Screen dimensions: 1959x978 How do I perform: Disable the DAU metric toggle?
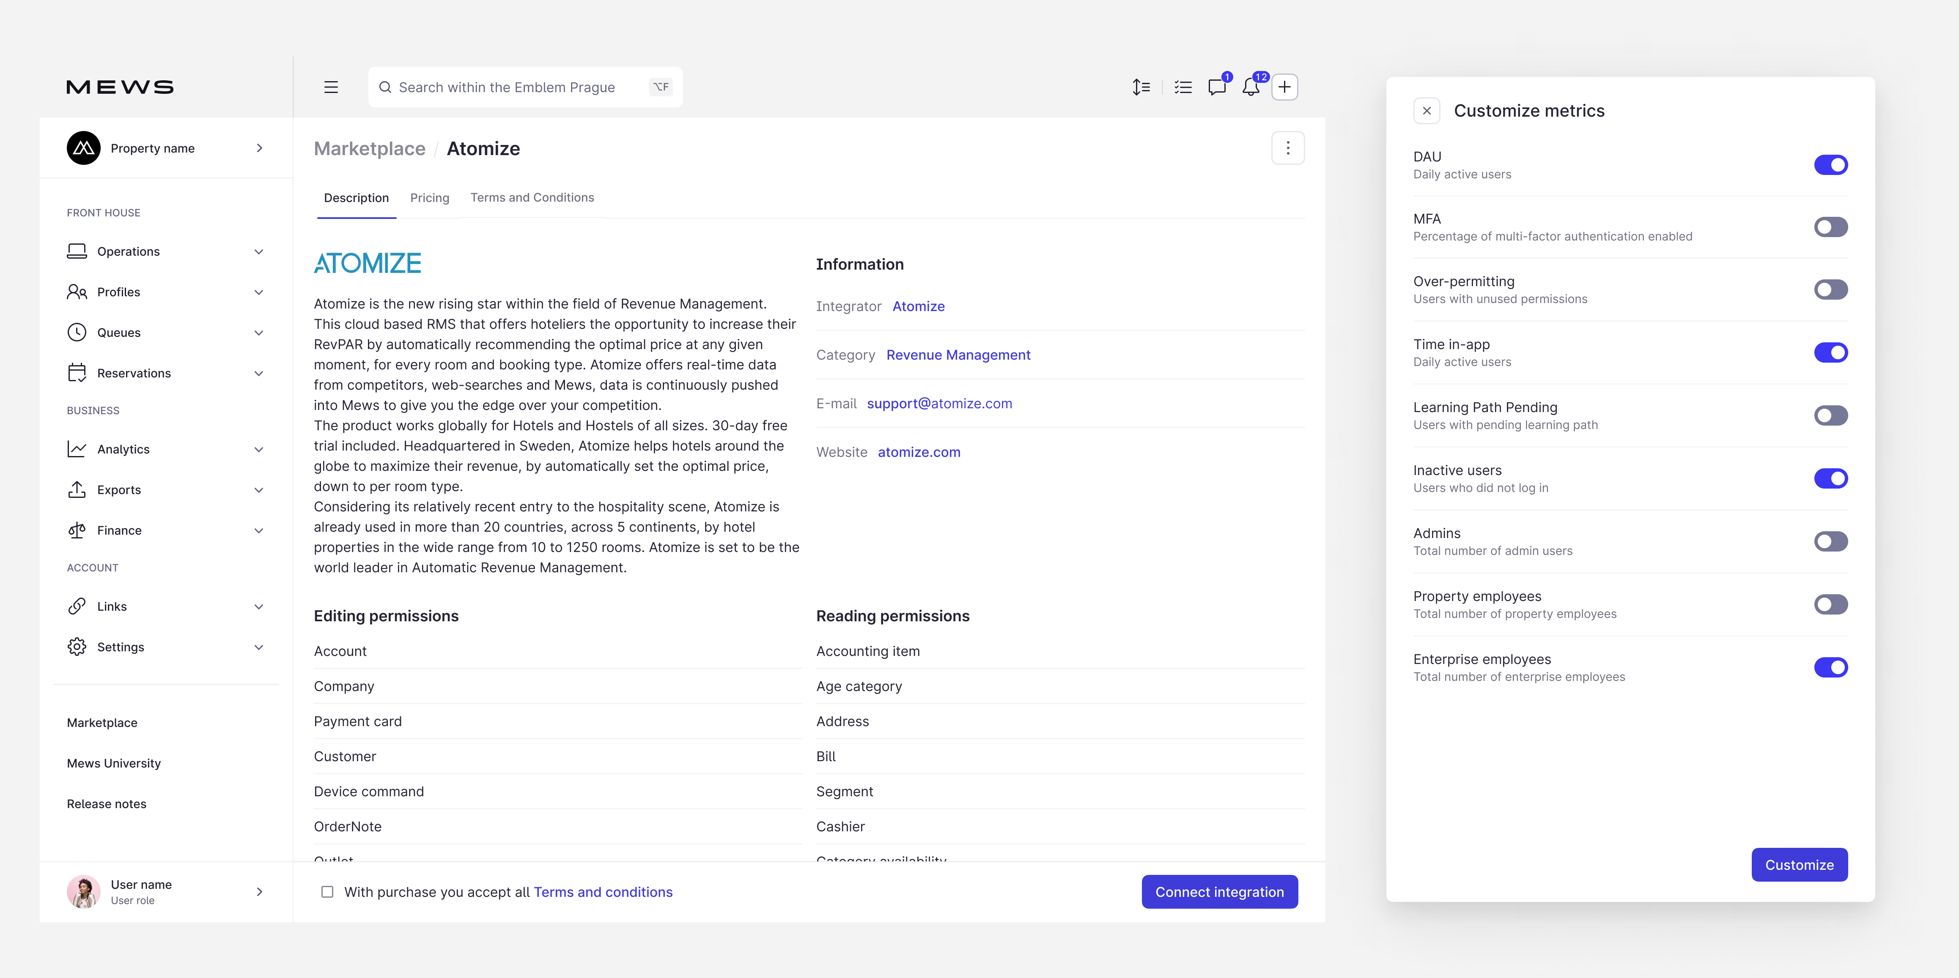[x=1830, y=165]
